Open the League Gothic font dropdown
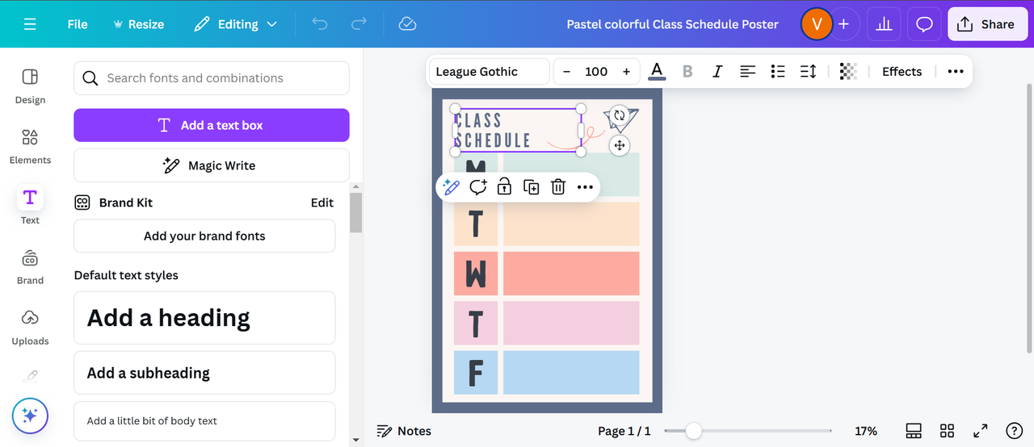Screen dimensions: 1034x447 (x=490, y=71)
